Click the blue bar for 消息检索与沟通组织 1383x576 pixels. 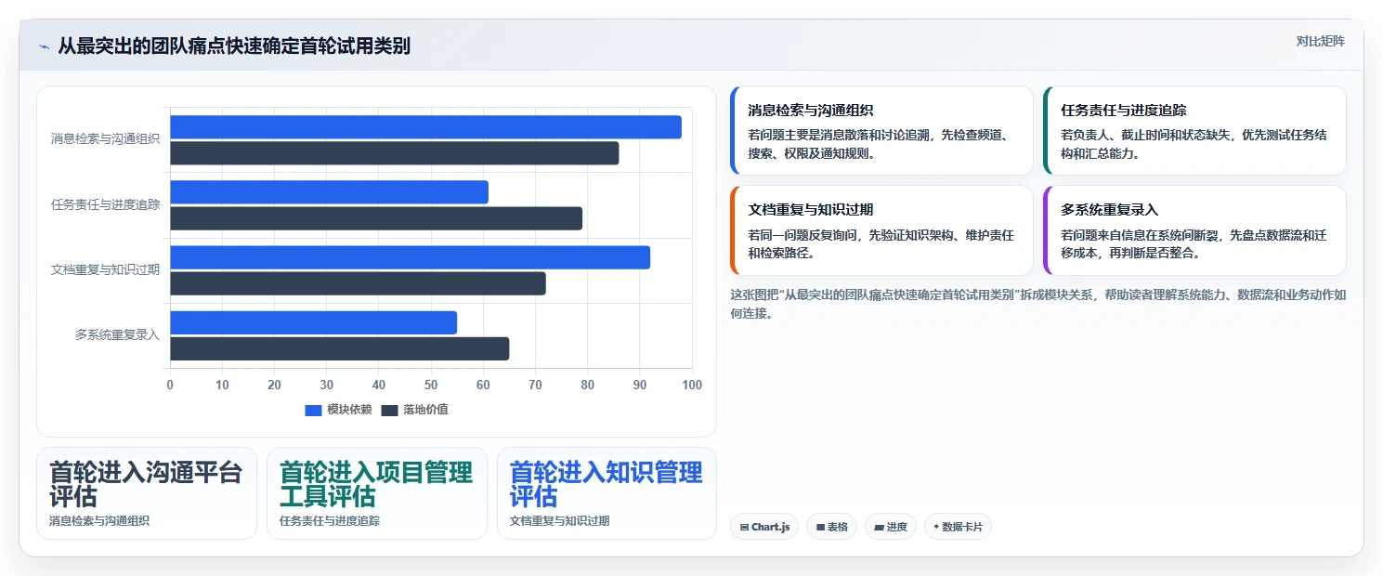tap(425, 127)
